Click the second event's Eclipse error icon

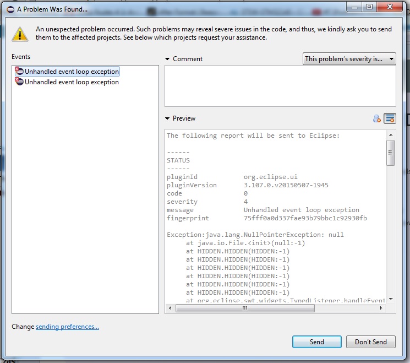click(19, 82)
